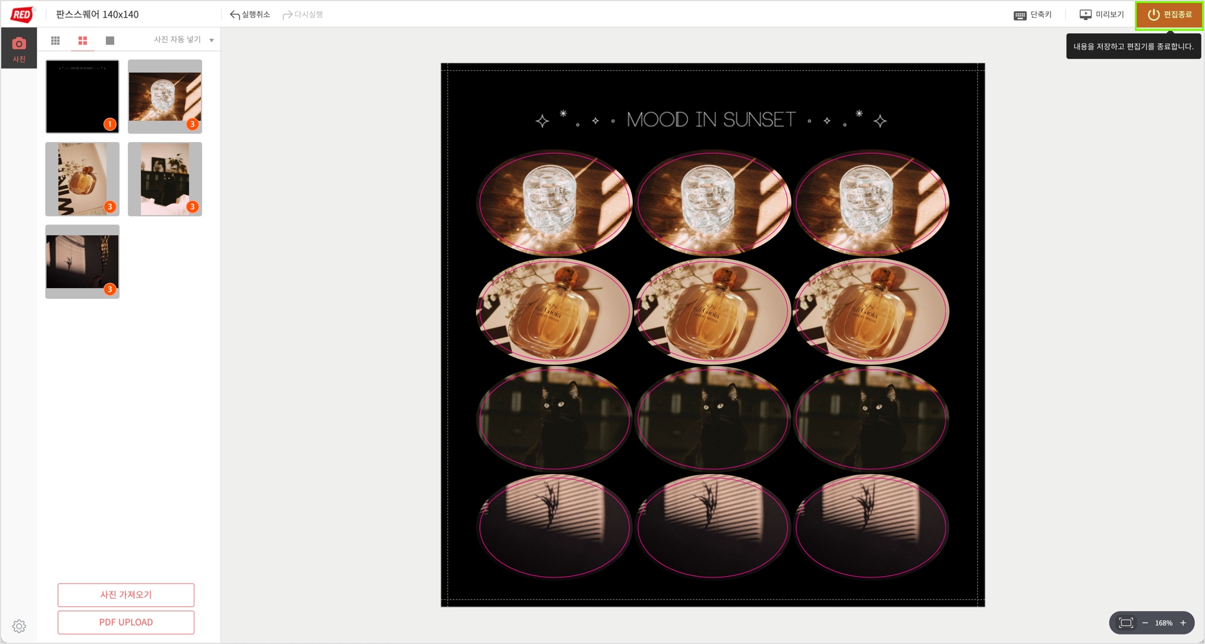
Task: Click the 편집종료 power toggle button
Action: (1168, 15)
